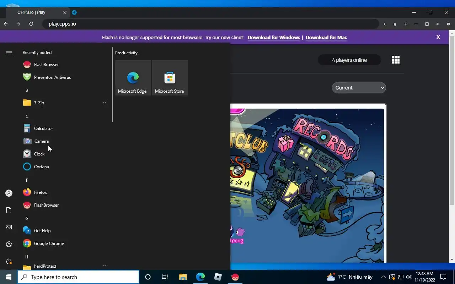This screenshot has width=455, height=284.
Task: Expand the herdProtect folder chevron
Action: [105, 266]
